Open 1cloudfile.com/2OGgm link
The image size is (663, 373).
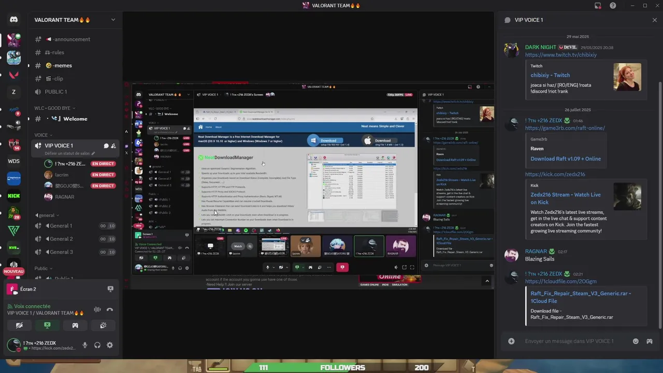tap(560, 281)
